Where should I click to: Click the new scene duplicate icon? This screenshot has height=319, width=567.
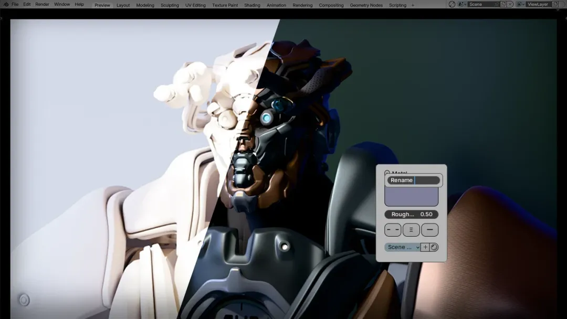pyautogui.click(x=503, y=4)
